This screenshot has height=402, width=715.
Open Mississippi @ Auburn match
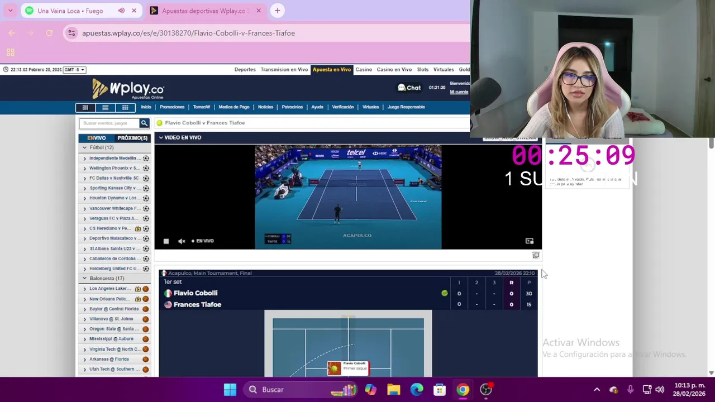pyautogui.click(x=112, y=339)
